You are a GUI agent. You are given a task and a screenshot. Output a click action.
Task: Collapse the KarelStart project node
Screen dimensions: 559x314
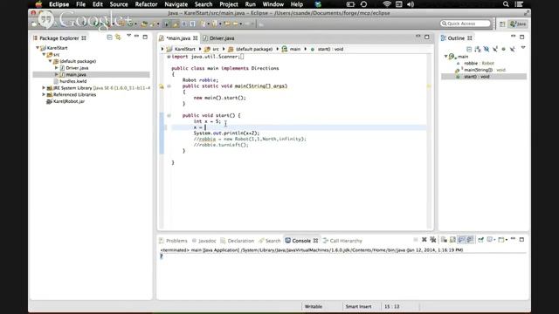point(38,48)
